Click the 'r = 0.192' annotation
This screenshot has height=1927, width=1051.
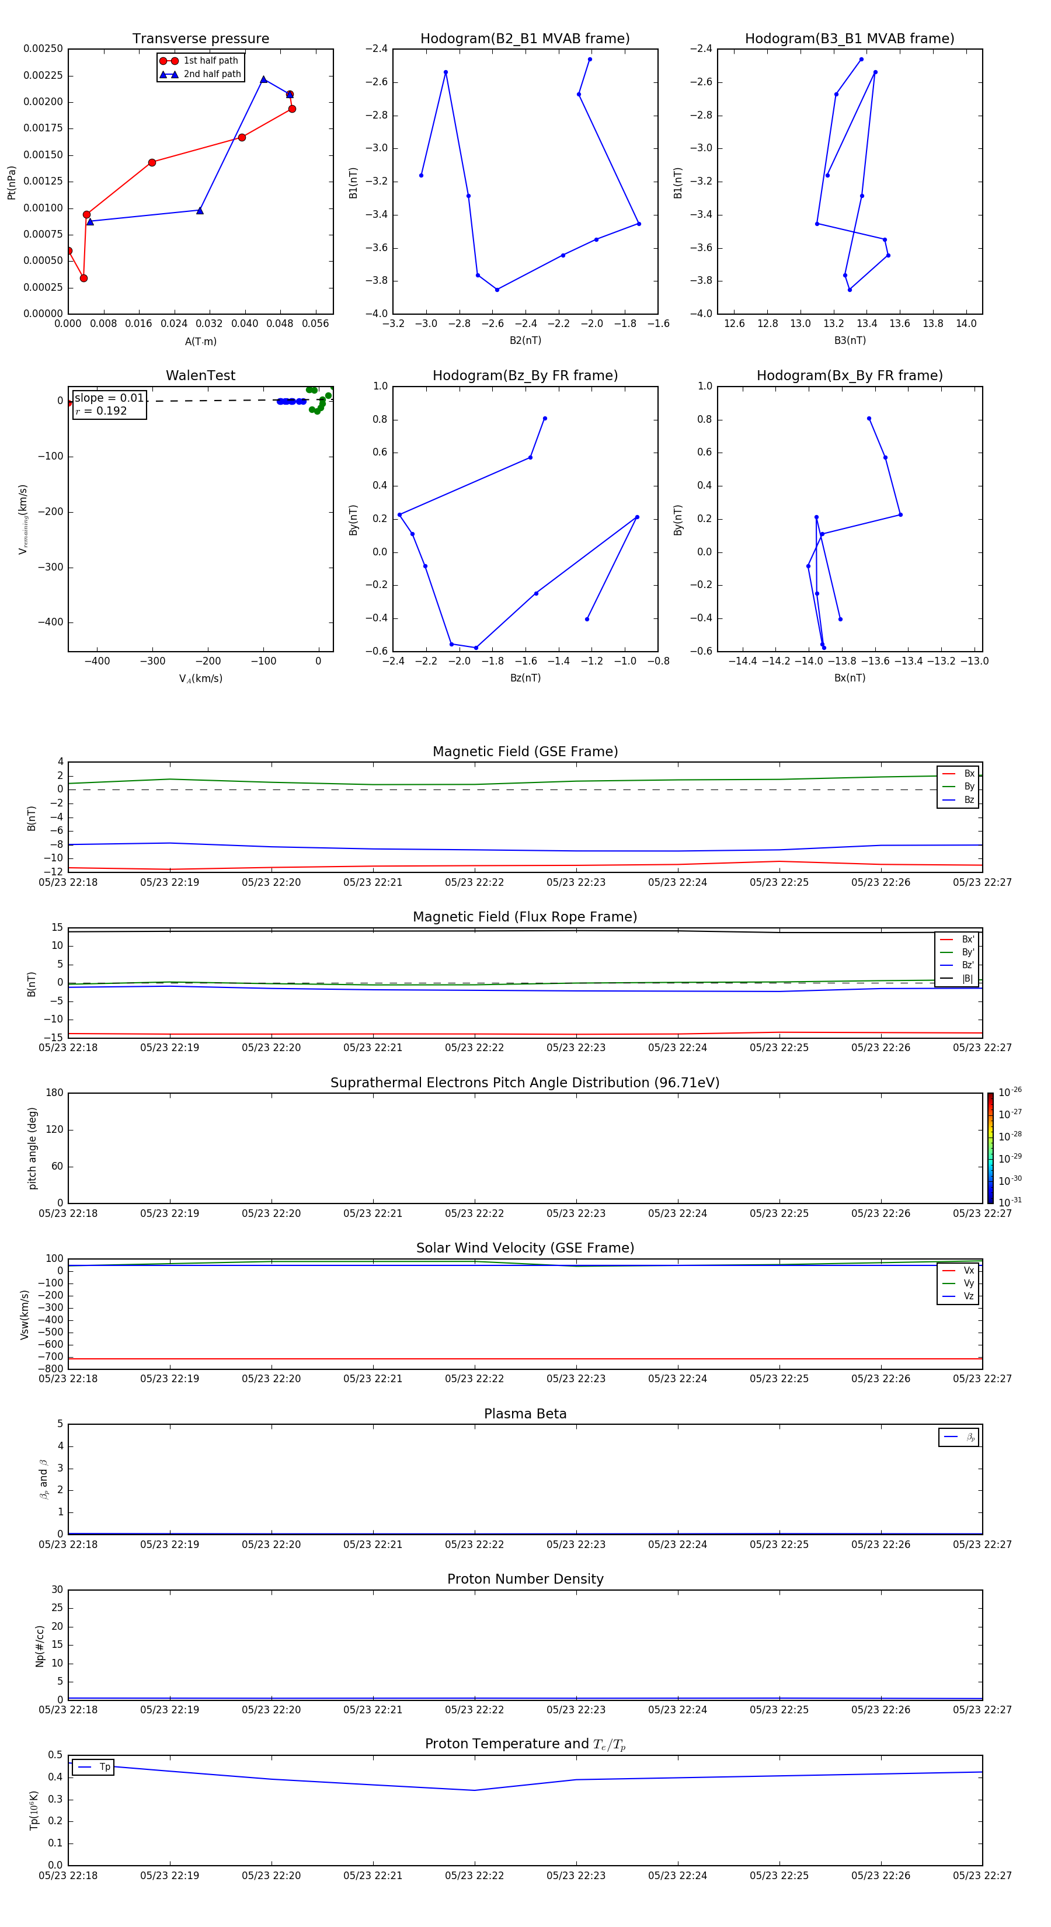tap(101, 411)
